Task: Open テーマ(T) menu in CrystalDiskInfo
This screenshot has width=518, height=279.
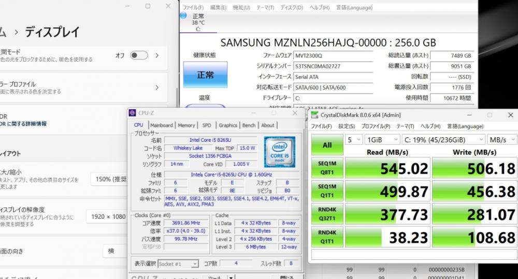Action: (x=265, y=7)
